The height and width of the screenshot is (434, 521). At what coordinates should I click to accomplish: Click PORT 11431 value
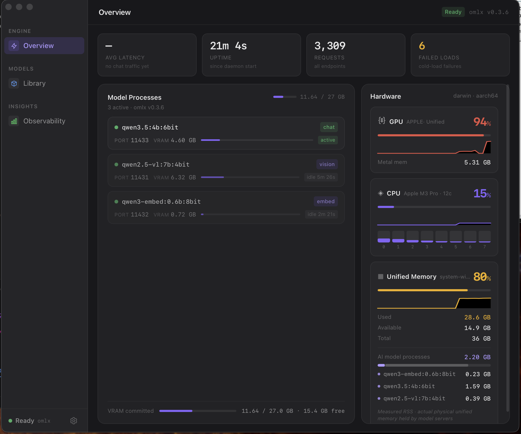point(140,177)
